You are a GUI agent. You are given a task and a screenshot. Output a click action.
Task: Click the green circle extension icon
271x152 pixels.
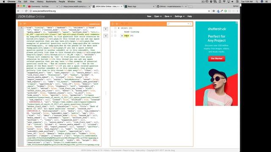226,11
